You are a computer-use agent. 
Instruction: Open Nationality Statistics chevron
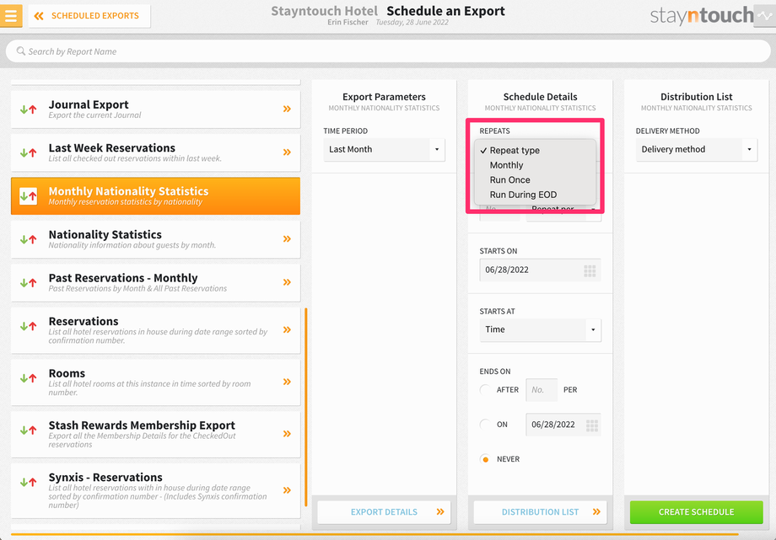[x=287, y=239]
